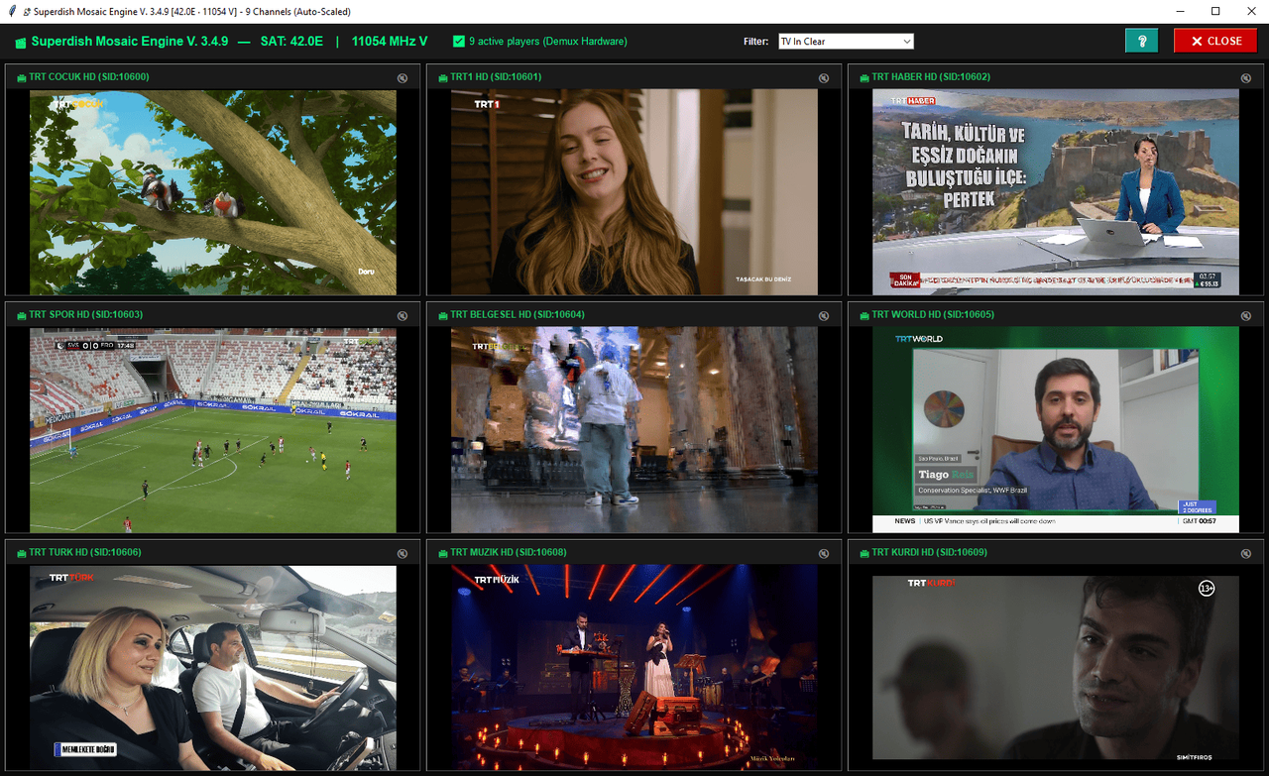This screenshot has height=776, width=1269.
Task: Click the TRT1 HD (SID:10601) label
Action: (x=496, y=77)
